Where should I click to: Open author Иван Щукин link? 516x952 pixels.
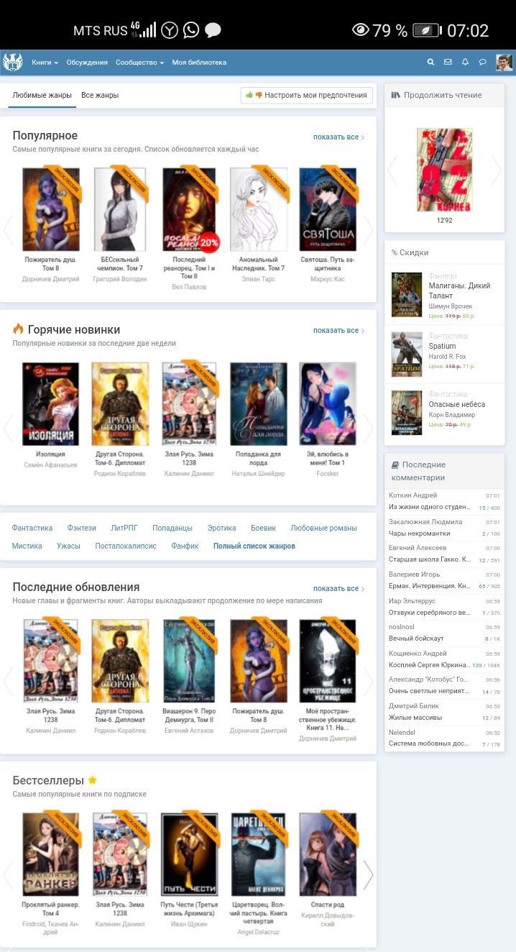click(189, 923)
